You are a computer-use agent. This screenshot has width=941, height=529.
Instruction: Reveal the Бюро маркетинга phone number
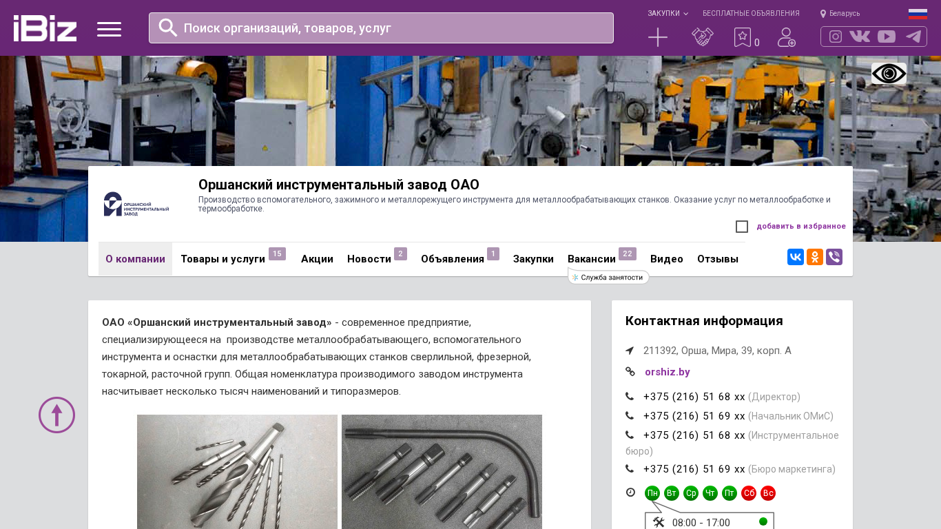(694, 469)
